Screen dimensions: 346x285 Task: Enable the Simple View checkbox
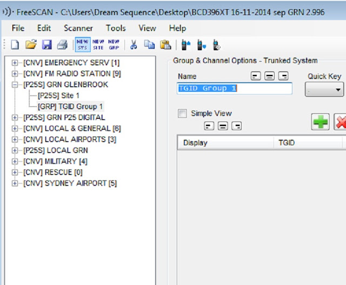182,113
